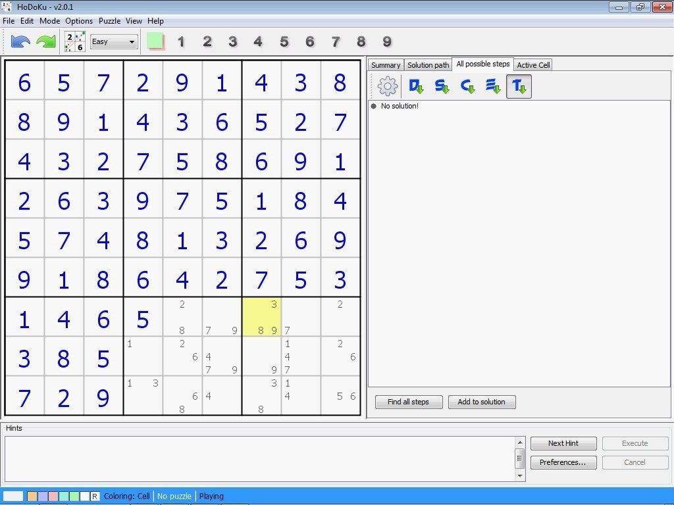The height and width of the screenshot is (505, 674).
Task: Minimize the HoDoKu window
Action: pos(619,7)
